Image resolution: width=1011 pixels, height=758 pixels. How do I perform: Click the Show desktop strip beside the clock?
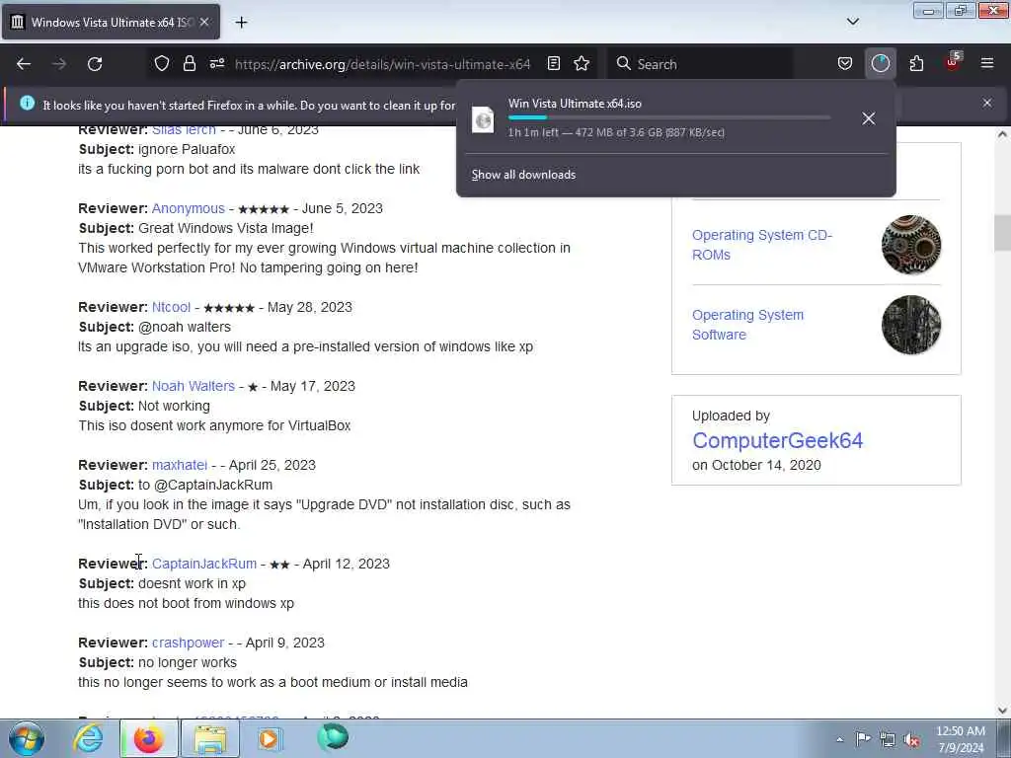(1004, 738)
